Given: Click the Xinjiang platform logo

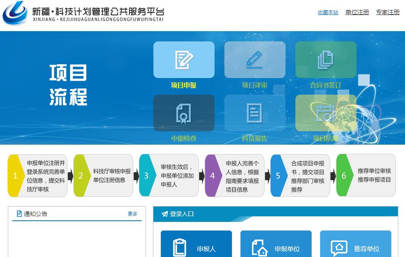Looking at the screenshot, I should click(x=15, y=14).
